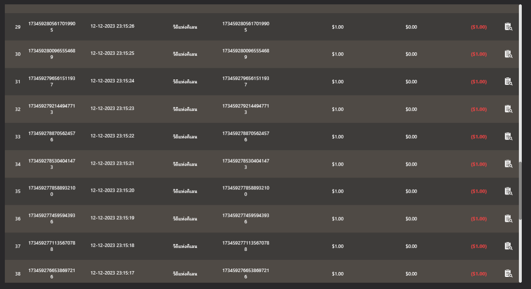Viewport: 531px width, 289px height.
Task: Click the report icon next to ($1.00) on row 35
Action: (x=508, y=191)
